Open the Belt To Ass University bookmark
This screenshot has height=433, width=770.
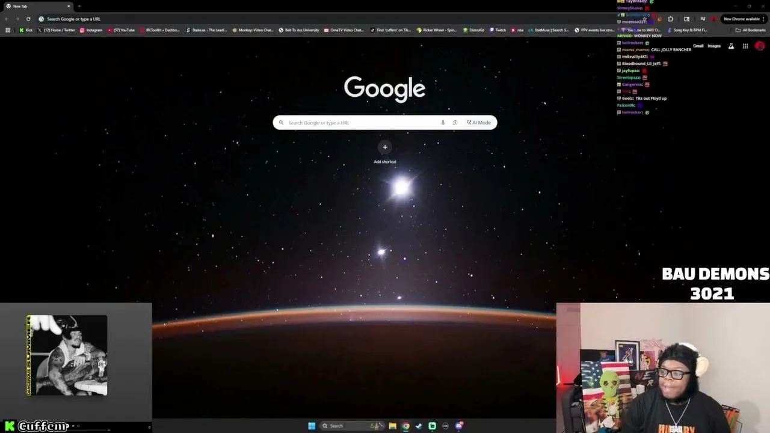[x=299, y=30]
